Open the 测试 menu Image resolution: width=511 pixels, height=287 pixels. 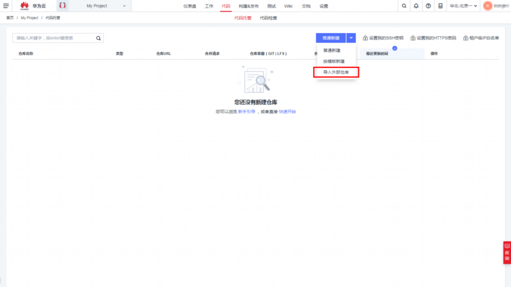coord(271,6)
